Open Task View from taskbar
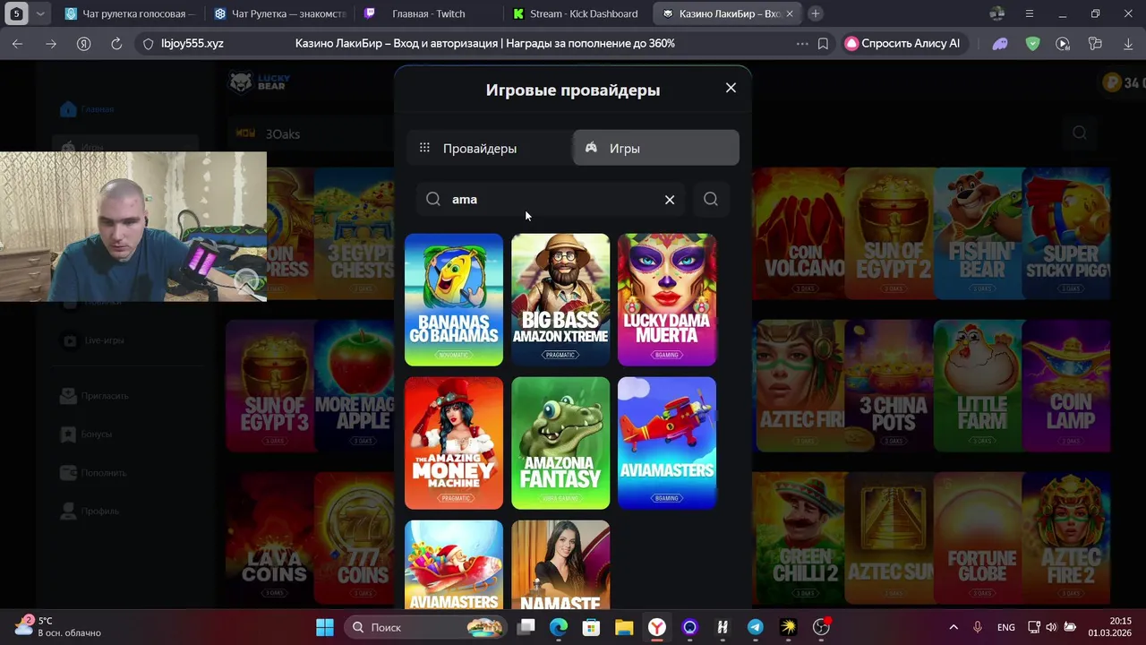The image size is (1146, 645). (526, 627)
